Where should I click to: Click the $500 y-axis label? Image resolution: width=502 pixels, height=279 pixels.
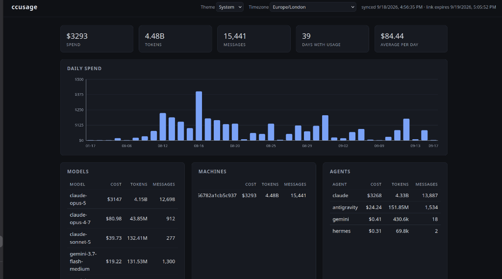coord(79,79)
